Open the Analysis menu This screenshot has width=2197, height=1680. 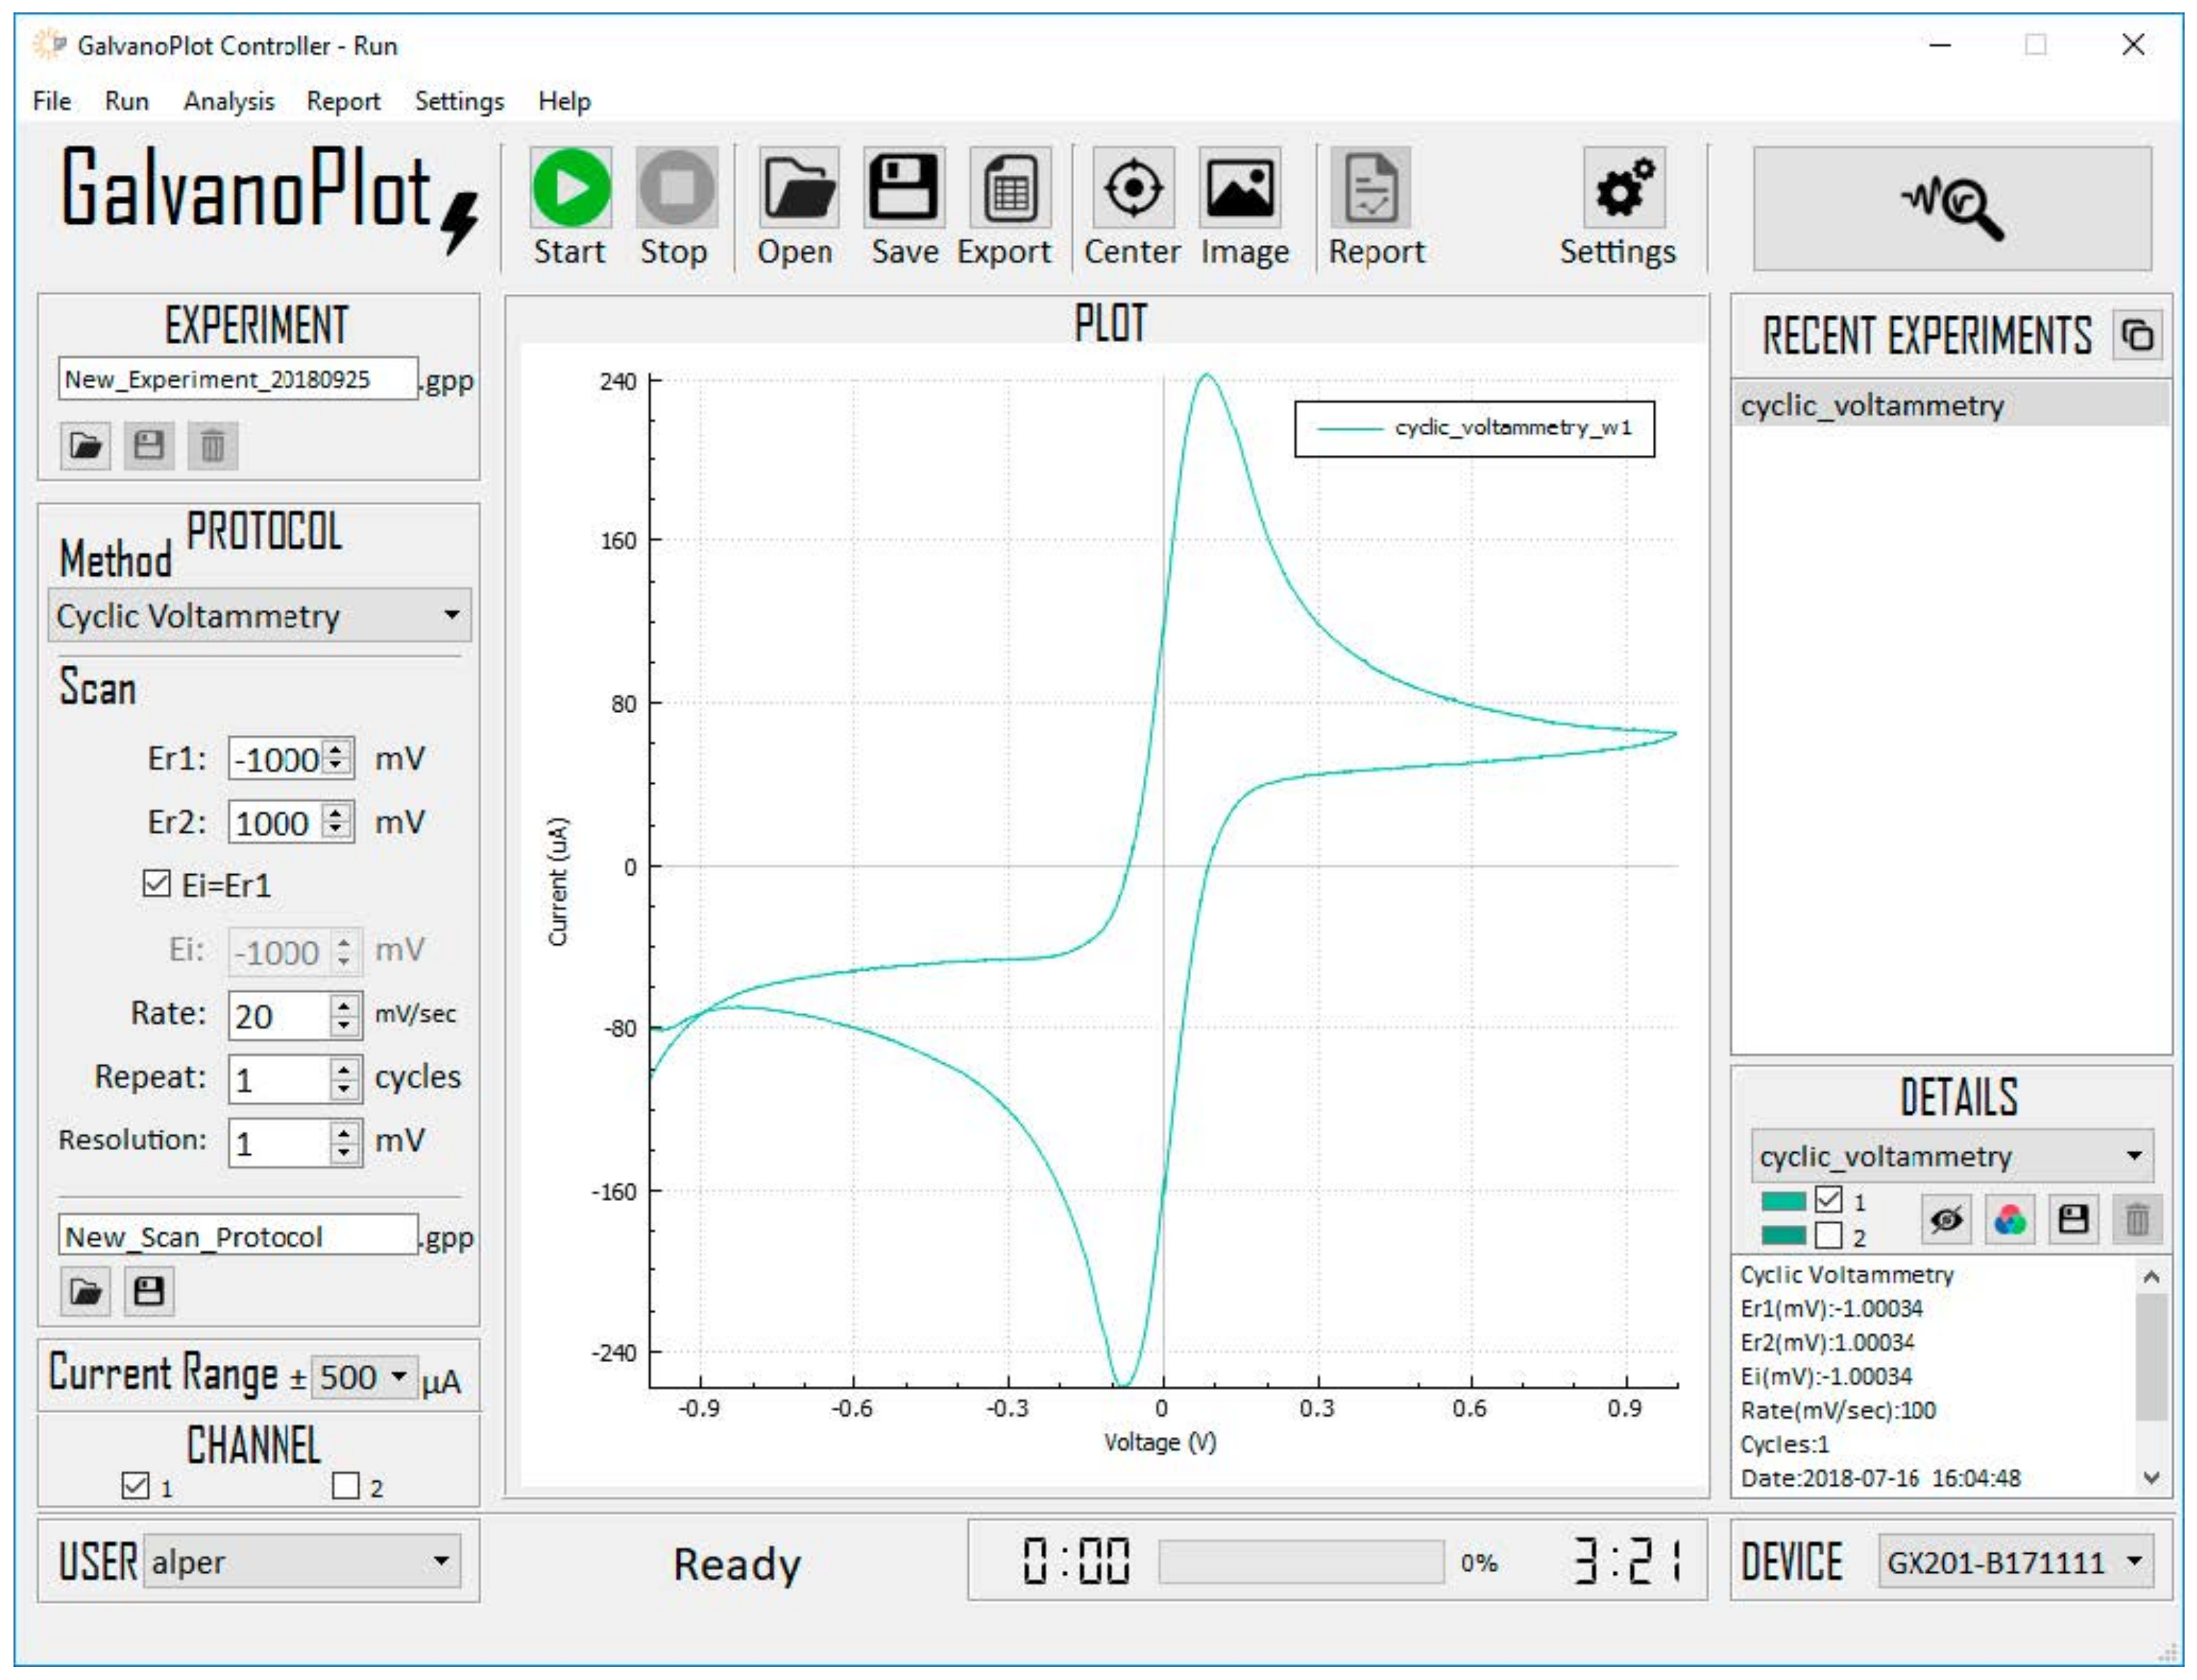[x=228, y=101]
